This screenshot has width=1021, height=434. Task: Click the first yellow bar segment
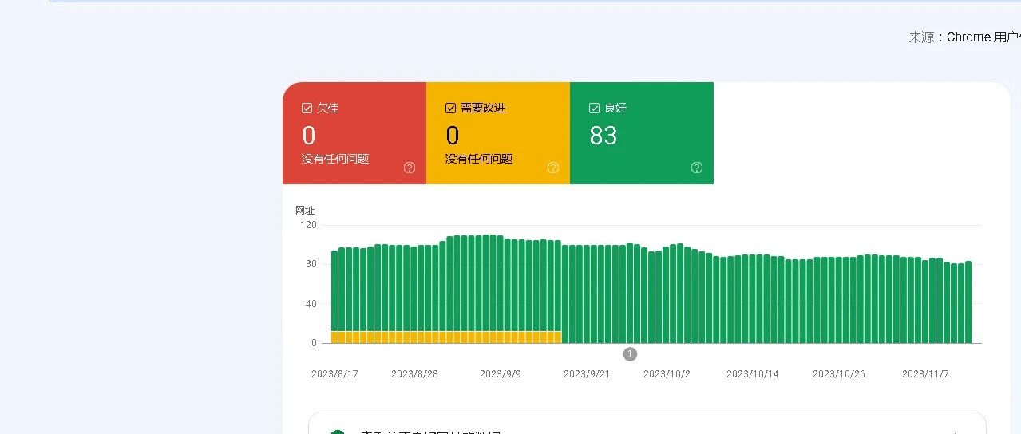pyautogui.click(x=334, y=337)
